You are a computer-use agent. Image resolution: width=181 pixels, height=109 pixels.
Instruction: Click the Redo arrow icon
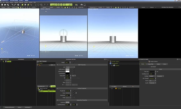[x=15, y=5]
